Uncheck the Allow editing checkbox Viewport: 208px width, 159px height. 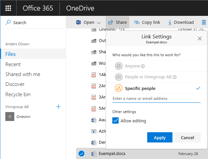coord(116,121)
